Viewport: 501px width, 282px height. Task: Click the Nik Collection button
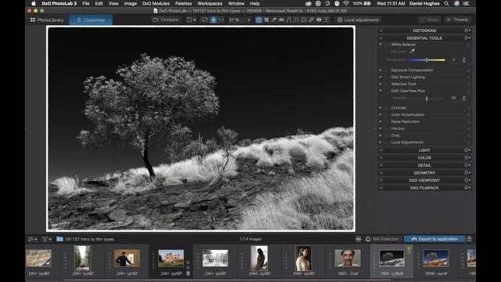(383, 239)
